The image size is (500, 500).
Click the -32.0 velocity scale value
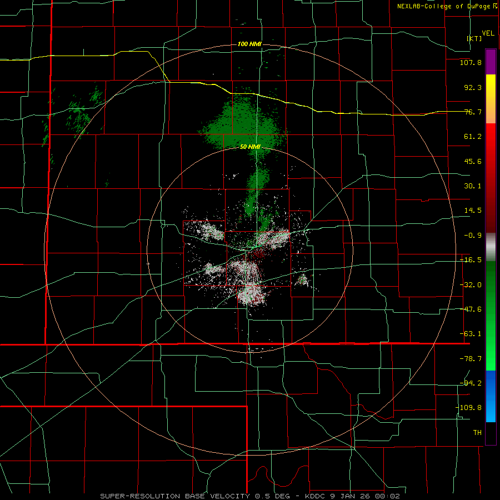[471, 285]
